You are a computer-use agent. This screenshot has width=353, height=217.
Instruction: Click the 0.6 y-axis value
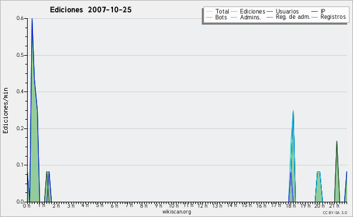[20, 18]
